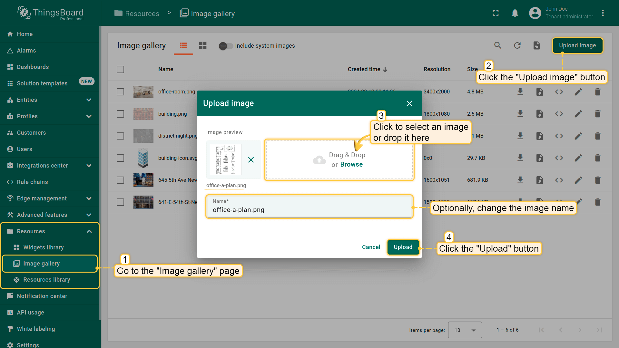Edit building-icon.svg with pencil icon
Screen dimensions: 619x348
(578, 158)
